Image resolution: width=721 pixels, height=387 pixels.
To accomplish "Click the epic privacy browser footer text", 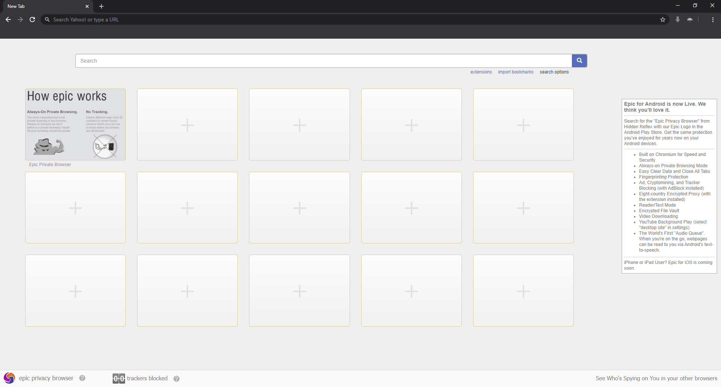I will 46,378.
